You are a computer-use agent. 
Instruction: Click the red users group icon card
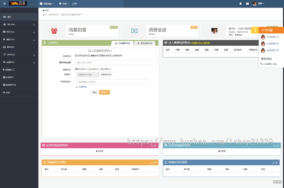point(54,31)
